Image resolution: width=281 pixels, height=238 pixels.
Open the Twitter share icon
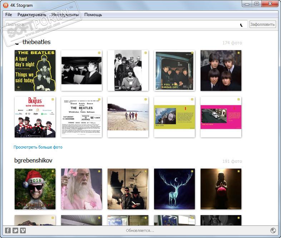click(15, 230)
